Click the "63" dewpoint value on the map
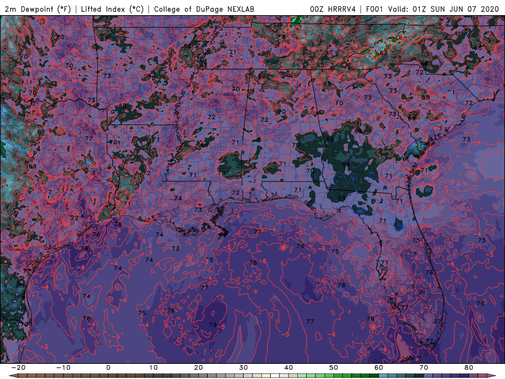Screen dimensions: 505x379 coord(383,52)
